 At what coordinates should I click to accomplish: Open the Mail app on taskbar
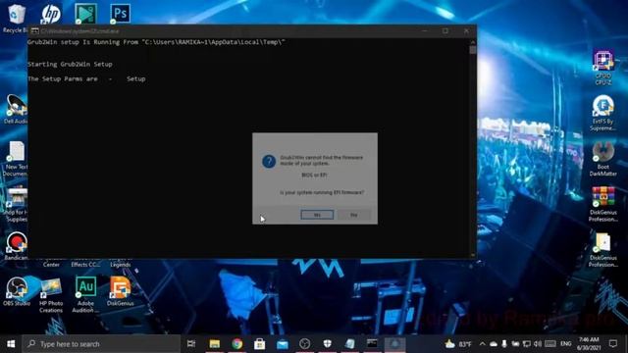[x=283, y=344]
